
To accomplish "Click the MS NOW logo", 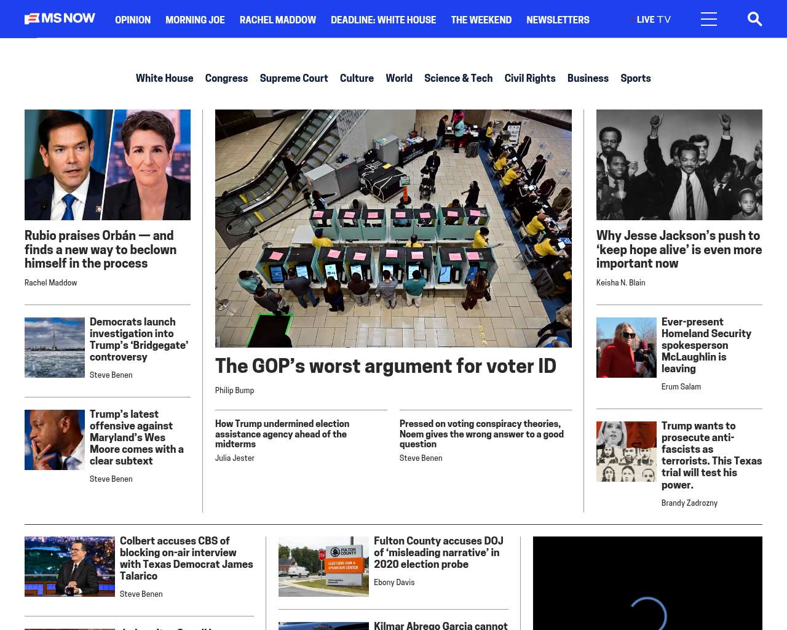I will coord(60,18).
